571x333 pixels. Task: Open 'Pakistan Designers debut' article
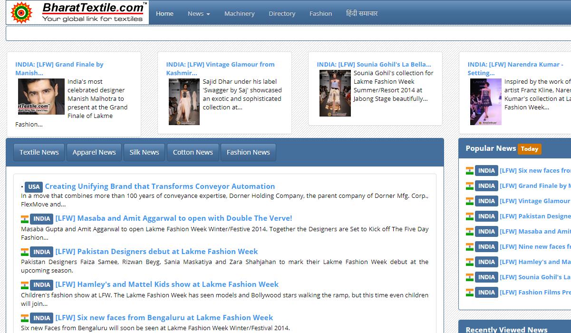click(x=156, y=252)
